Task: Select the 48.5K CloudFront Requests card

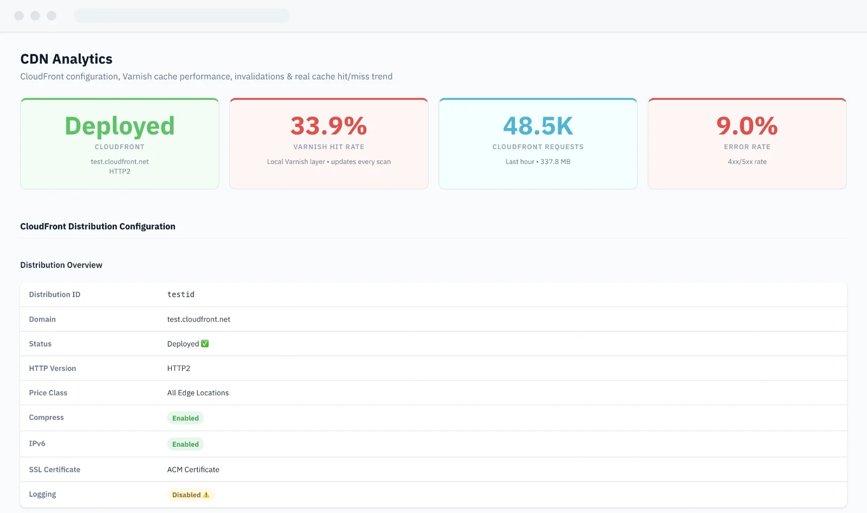Action: point(538,144)
